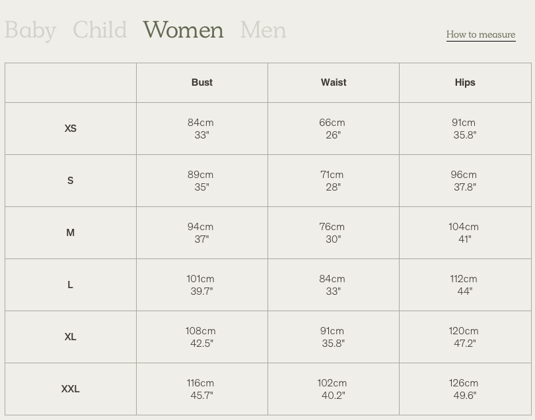Select the S size row label

click(x=71, y=181)
